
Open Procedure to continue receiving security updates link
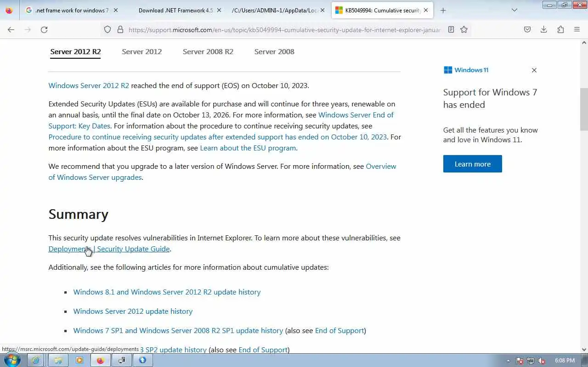(x=218, y=137)
